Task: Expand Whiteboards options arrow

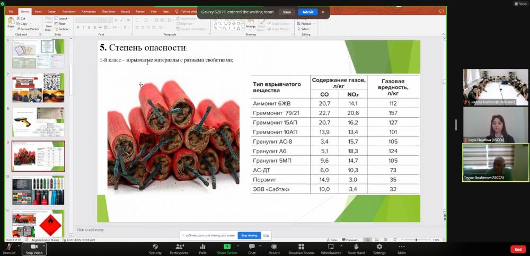Action: [341, 245]
